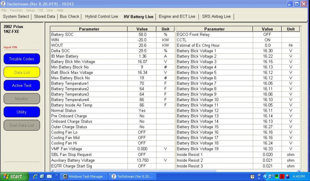Select Battery Blck Voltage 19 row
This screenshot has height=181, width=310.
[238, 149]
